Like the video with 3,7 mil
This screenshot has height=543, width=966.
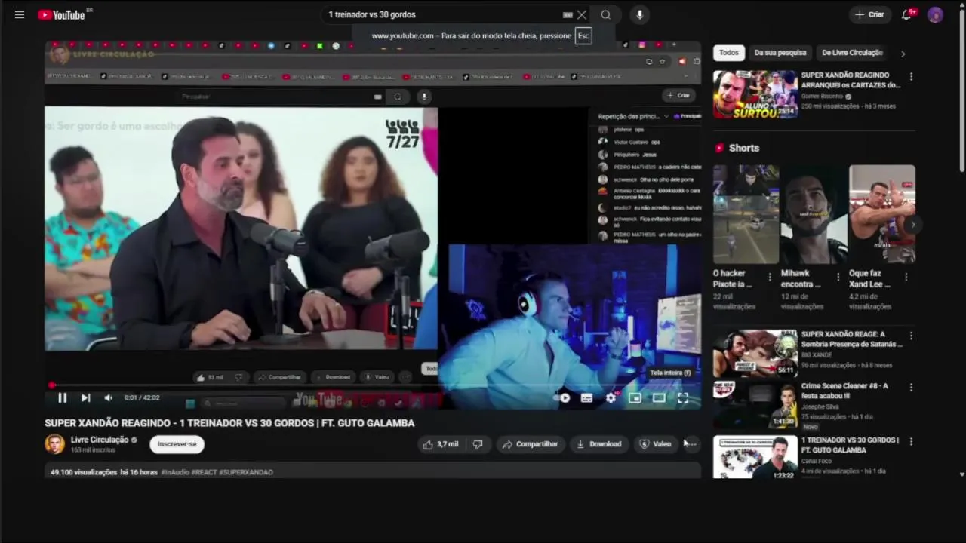pos(441,444)
